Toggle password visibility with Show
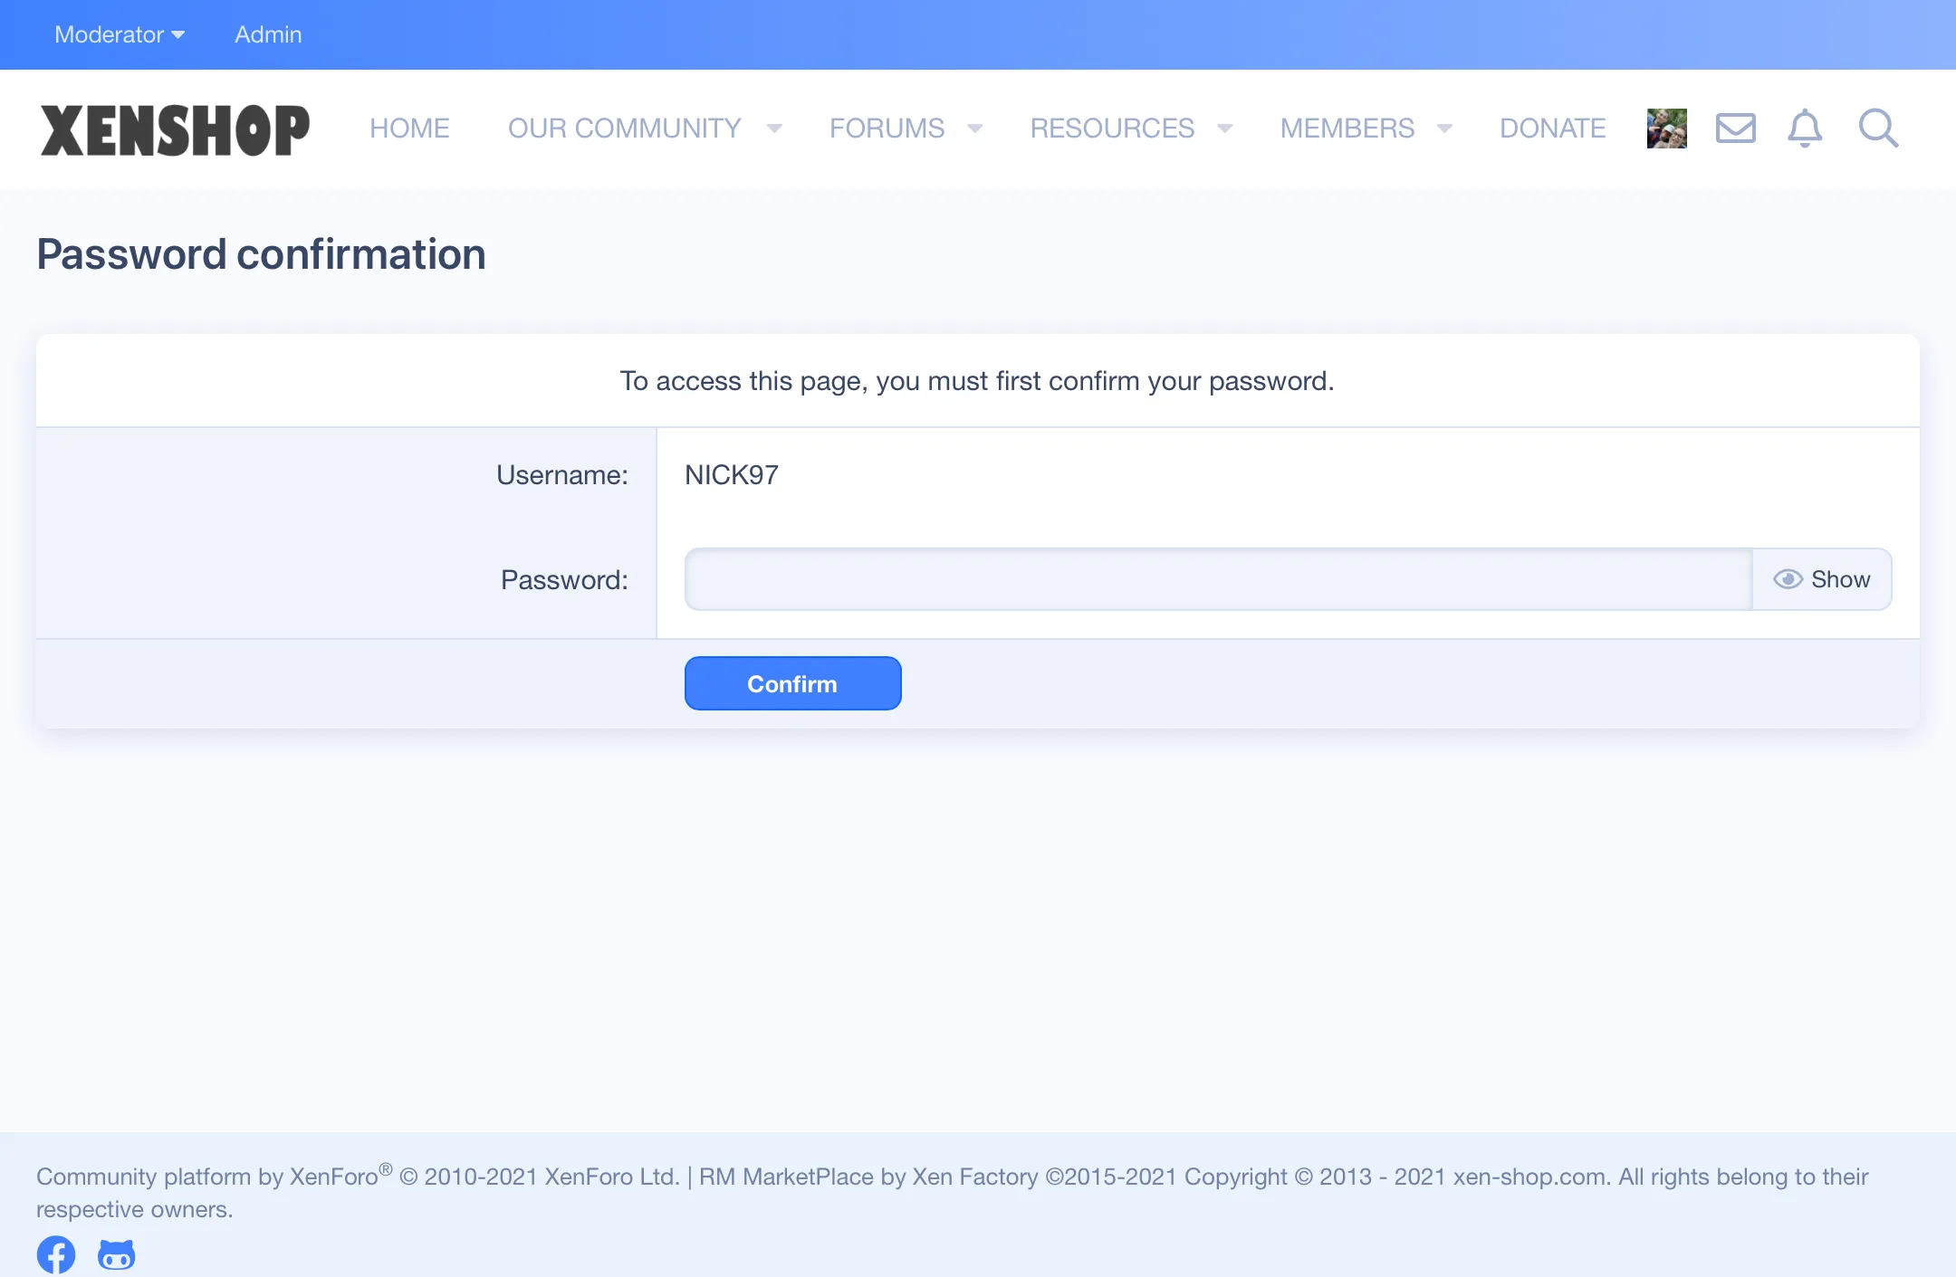Image resolution: width=1956 pixels, height=1277 pixels. [1822, 579]
